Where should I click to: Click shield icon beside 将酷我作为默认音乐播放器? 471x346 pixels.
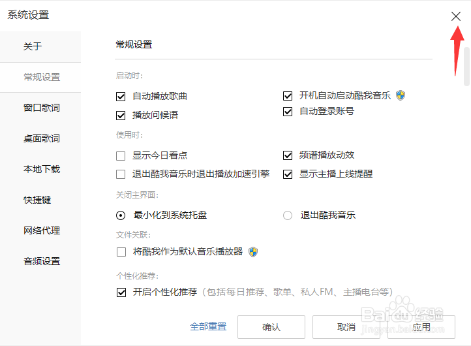(253, 251)
